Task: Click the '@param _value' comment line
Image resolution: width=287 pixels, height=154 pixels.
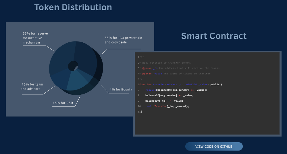Action: point(174,74)
